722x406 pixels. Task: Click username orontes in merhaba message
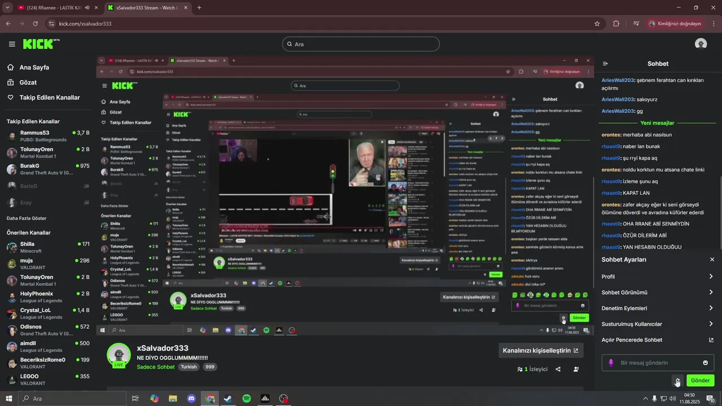[x=611, y=135]
